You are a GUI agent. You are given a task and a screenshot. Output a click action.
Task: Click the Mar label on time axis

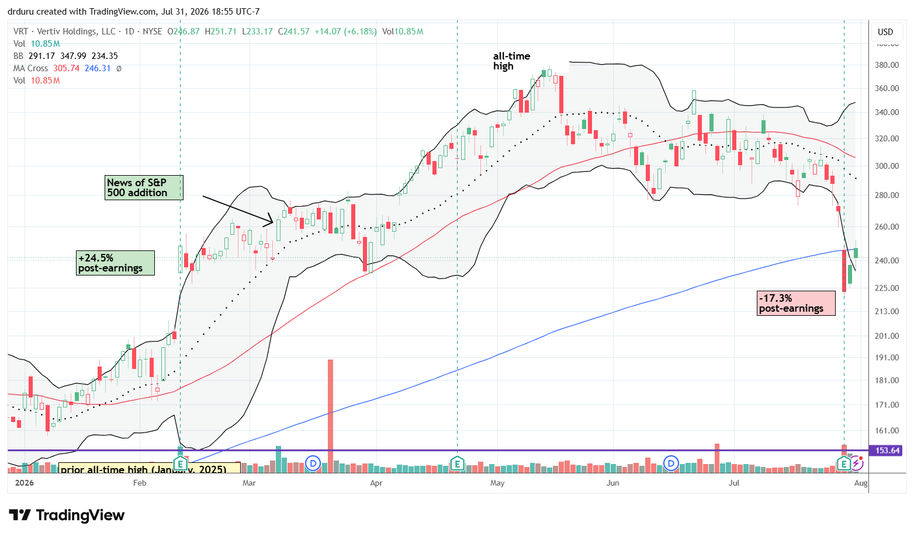point(250,483)
